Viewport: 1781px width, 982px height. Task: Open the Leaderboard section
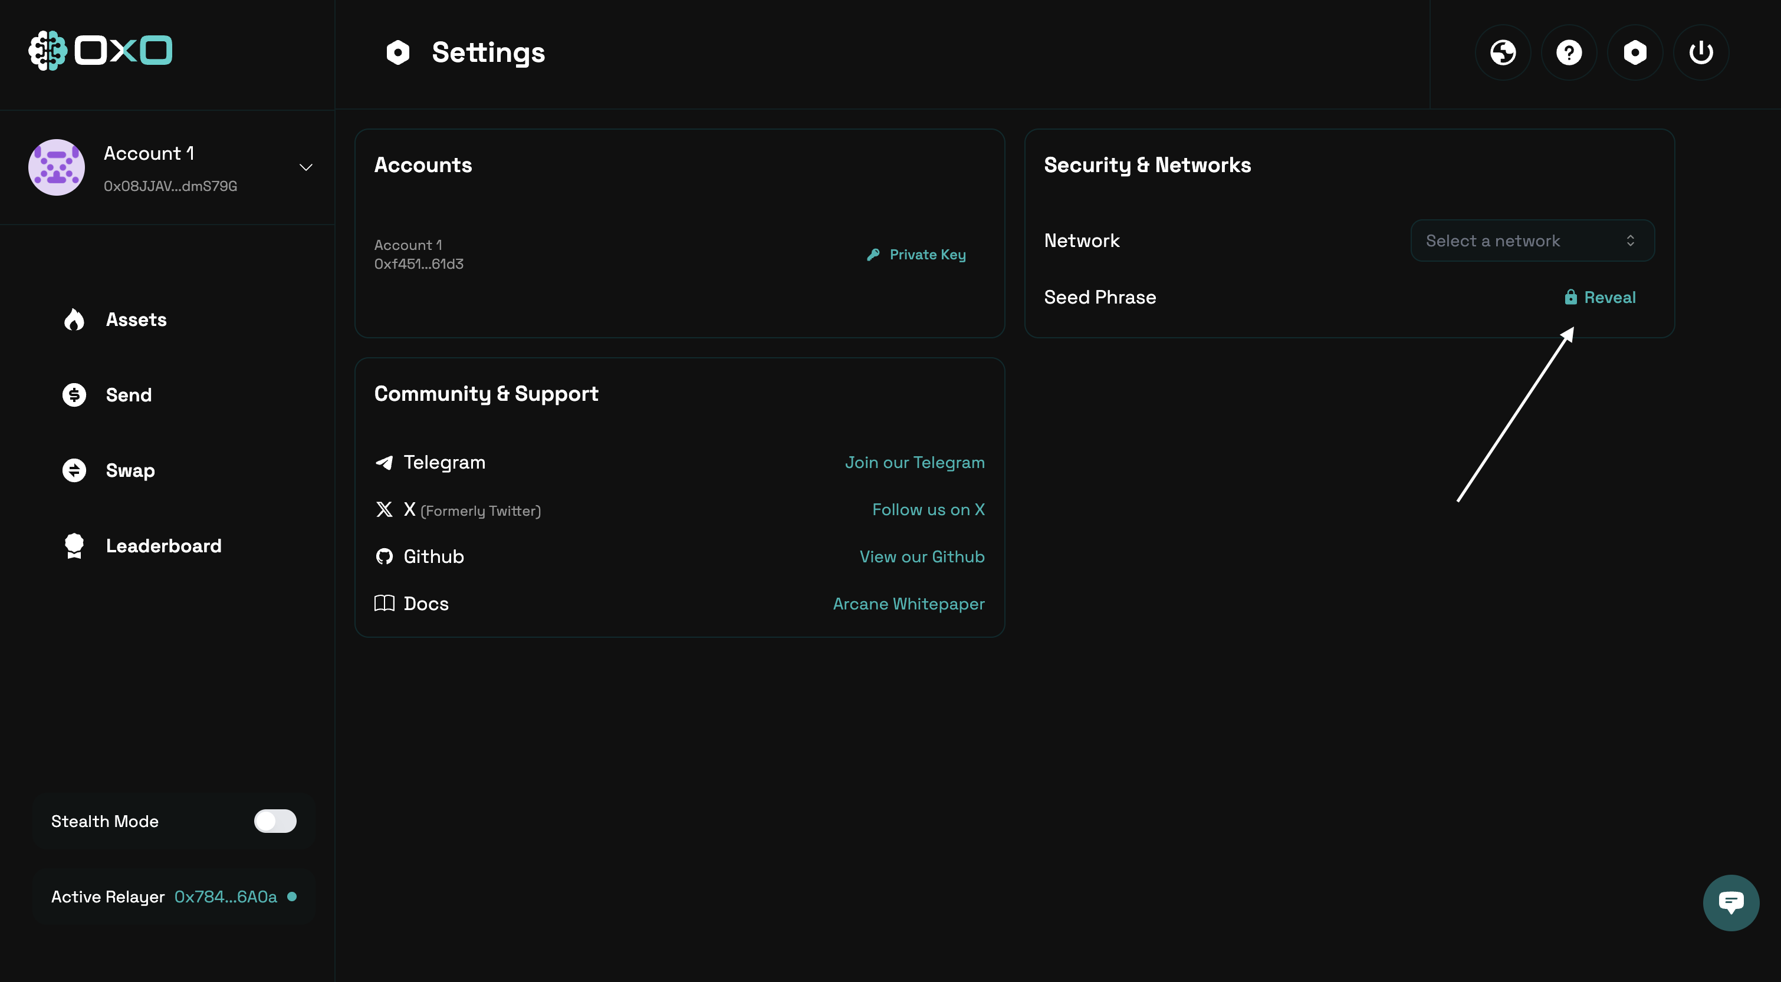pyautogui.click(x=163, y=545)
